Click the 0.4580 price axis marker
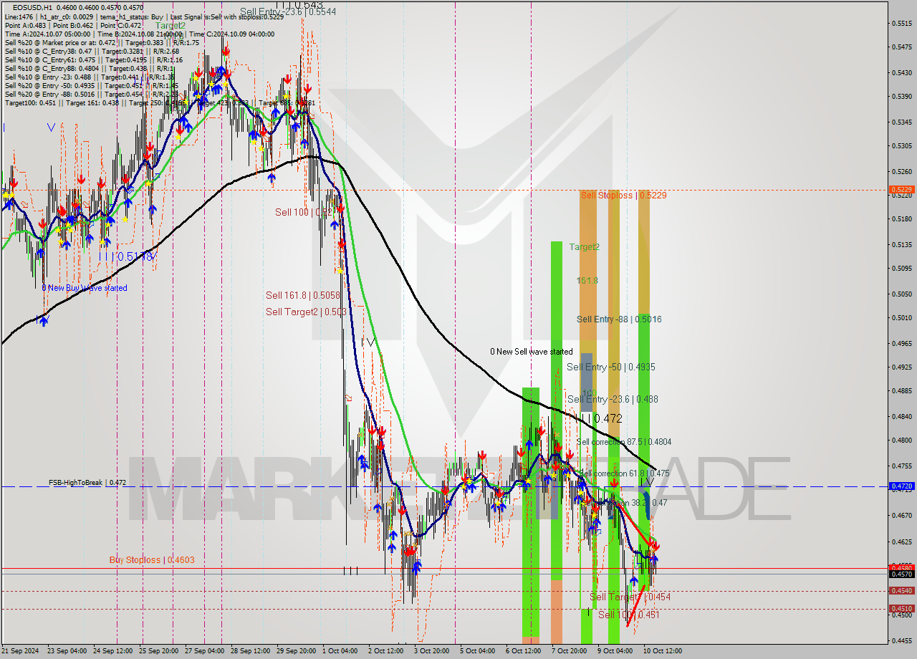 [901, 567]
